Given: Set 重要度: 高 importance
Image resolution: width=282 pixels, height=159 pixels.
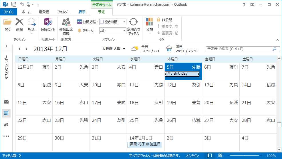Looking at the screenshot, I should (168, 26).
